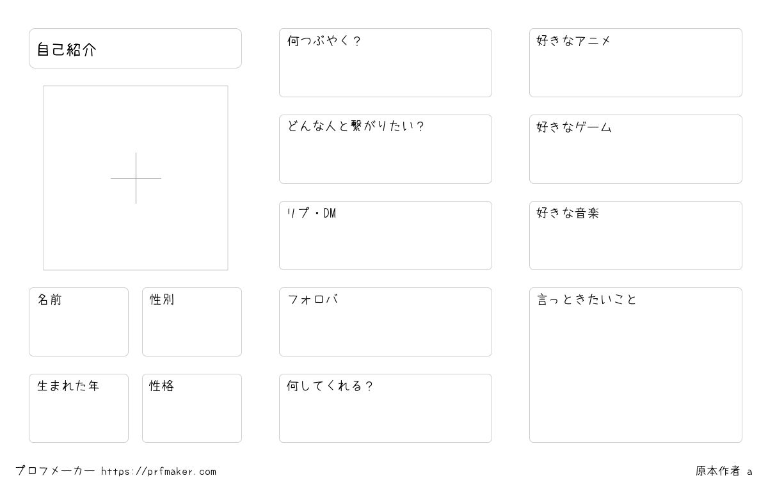The height and width of the screenshot is (480, 768).
Task: Select the リプ・DM field
Action: (385, 236)
